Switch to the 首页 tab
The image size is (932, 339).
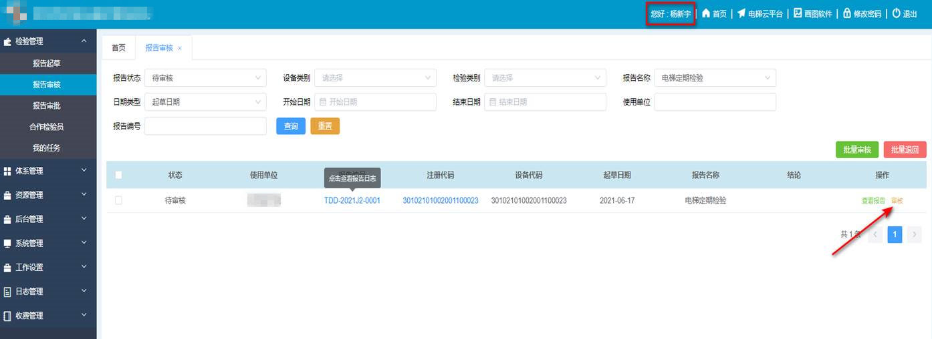click(118, 48)
